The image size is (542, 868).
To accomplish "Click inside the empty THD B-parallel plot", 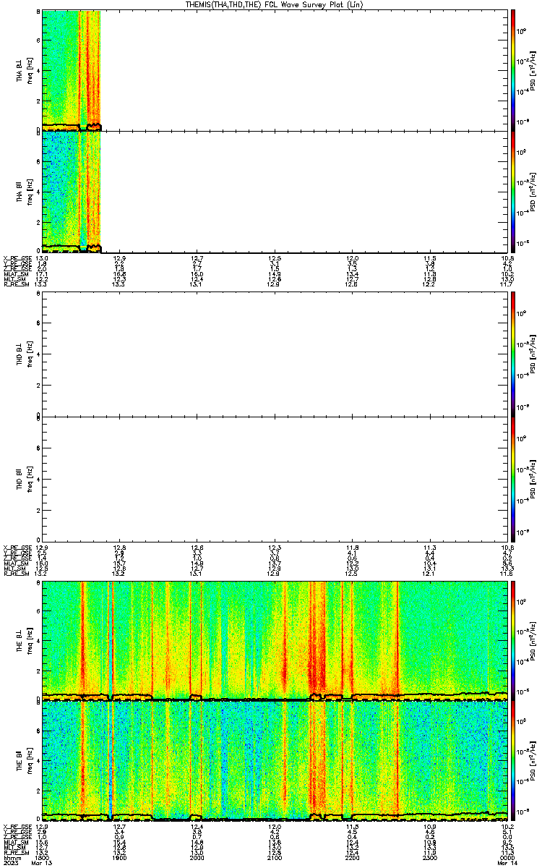I will [x=275, y=479].
